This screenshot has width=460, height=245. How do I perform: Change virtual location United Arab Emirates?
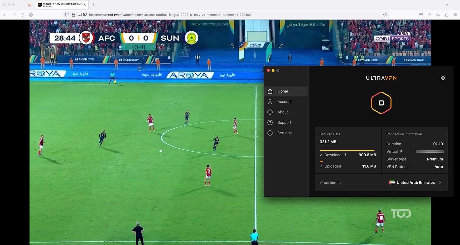[x=381, y=183]
